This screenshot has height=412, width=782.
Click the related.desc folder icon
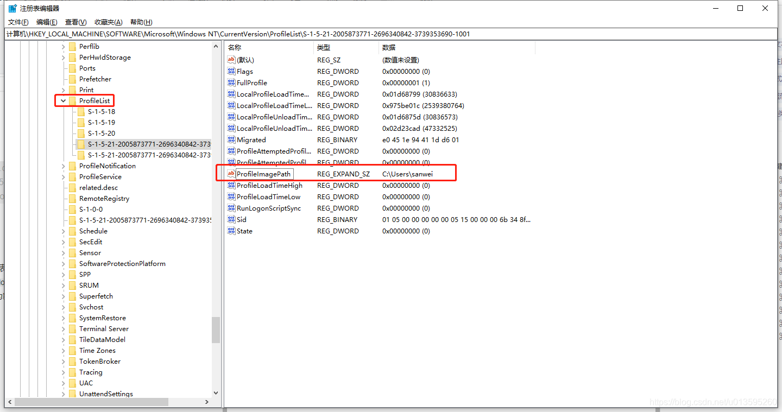point(72,187)
